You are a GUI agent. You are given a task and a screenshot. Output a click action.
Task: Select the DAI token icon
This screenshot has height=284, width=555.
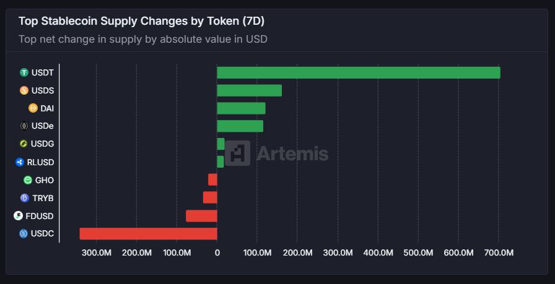click(x=33, y=108)
